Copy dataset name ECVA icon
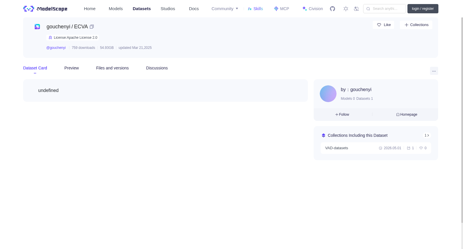Viewport: 463px width, 249px height. (92, 27)
